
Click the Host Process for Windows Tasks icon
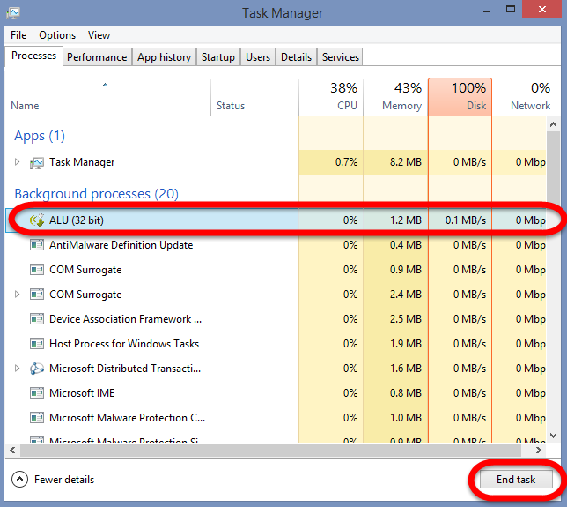37,344
